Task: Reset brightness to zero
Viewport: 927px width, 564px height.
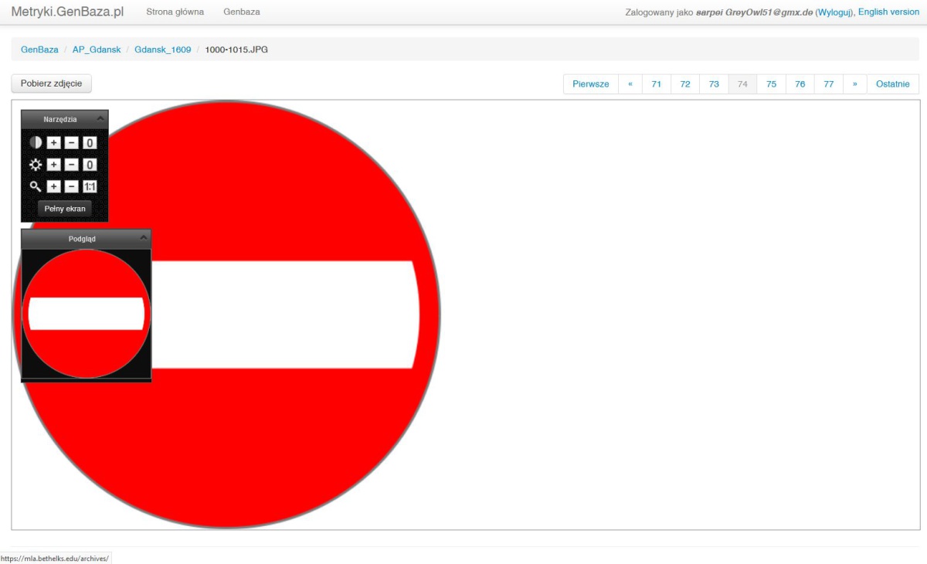Action: (90, 165)
